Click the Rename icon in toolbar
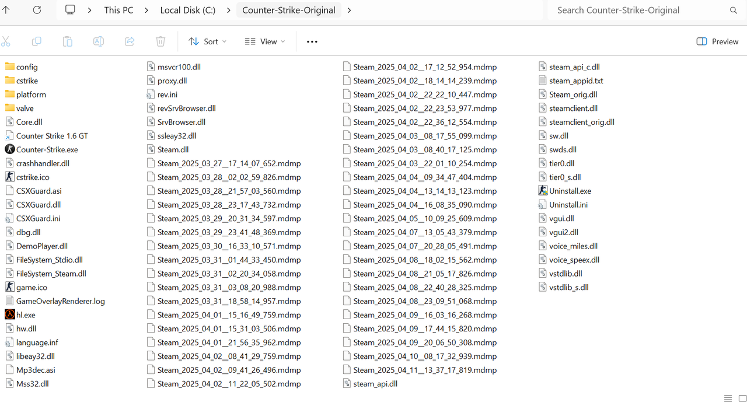The width and height of the screenshot is (747, 402). click(99, 41)
